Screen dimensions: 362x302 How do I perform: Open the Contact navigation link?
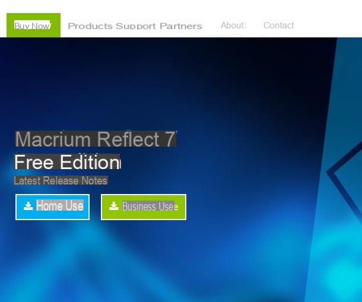coord(279,26)
